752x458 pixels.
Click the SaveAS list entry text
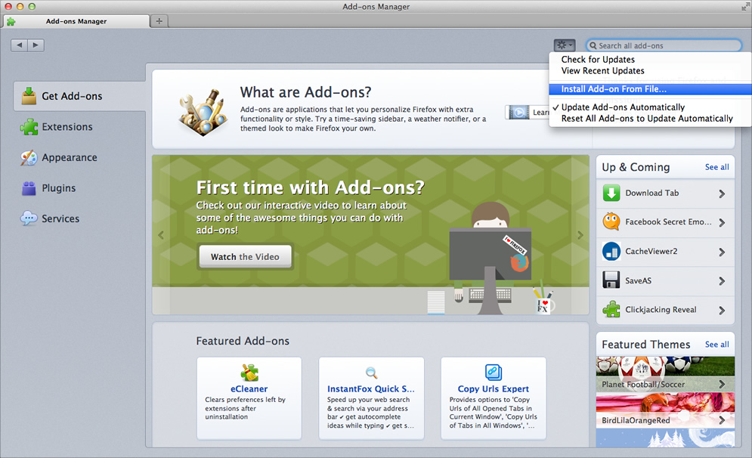tap(638, 280)
